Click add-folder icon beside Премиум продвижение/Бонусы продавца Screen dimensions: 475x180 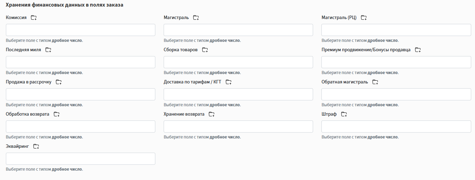(418, 50)
